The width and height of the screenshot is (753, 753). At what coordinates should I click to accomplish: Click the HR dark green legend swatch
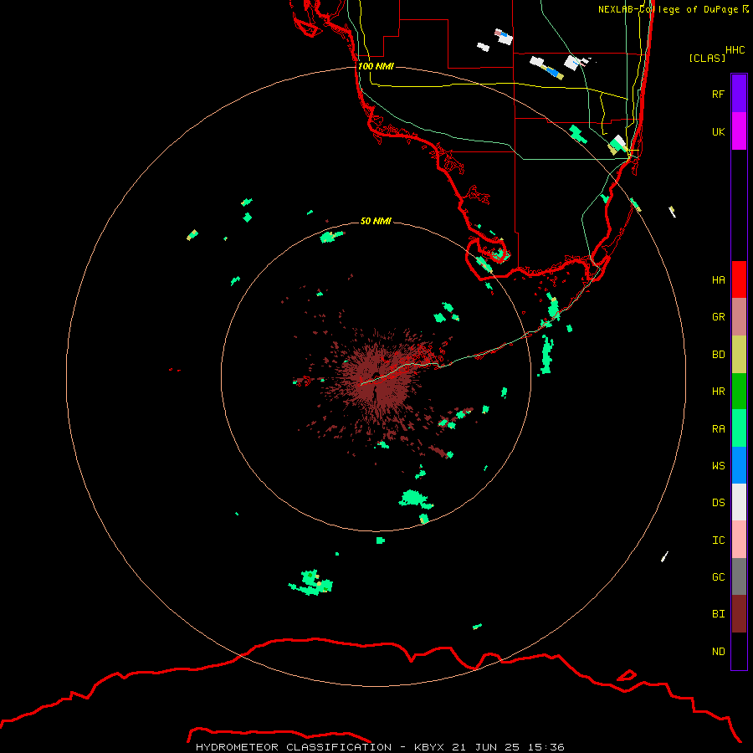[x=739, y=392]
